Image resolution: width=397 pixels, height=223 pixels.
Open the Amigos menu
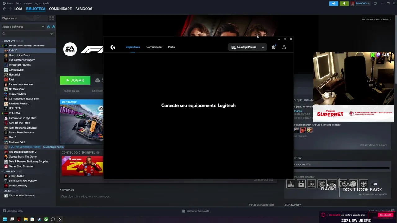(x=28, y=3)
